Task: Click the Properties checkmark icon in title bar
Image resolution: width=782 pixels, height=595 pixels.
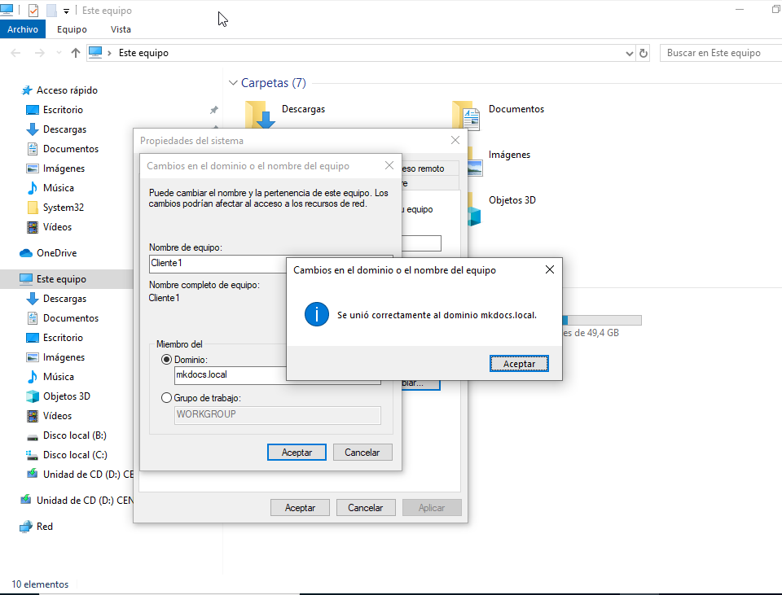Action: click(33, 11)
